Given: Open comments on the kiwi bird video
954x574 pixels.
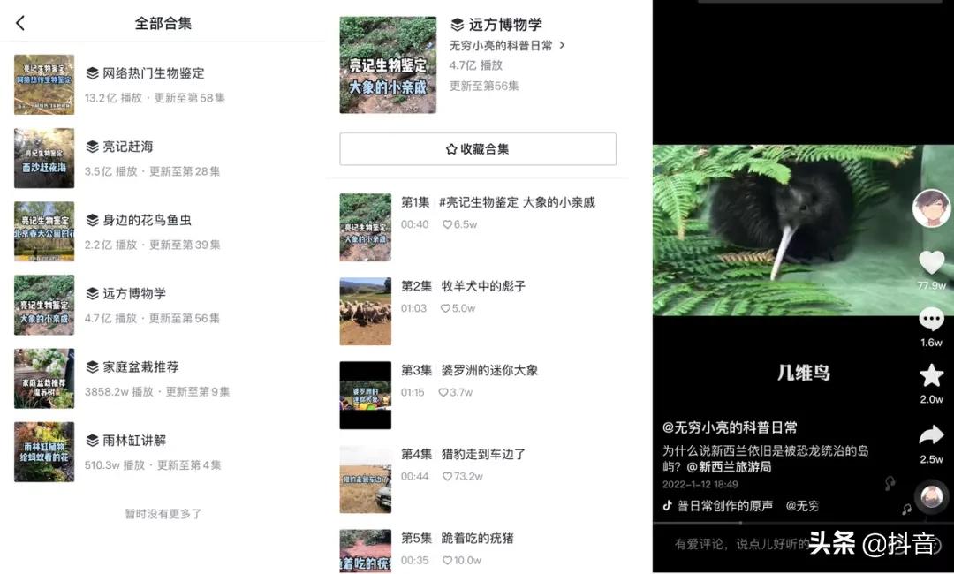Looking at the screenshot, I should (932, 320).
